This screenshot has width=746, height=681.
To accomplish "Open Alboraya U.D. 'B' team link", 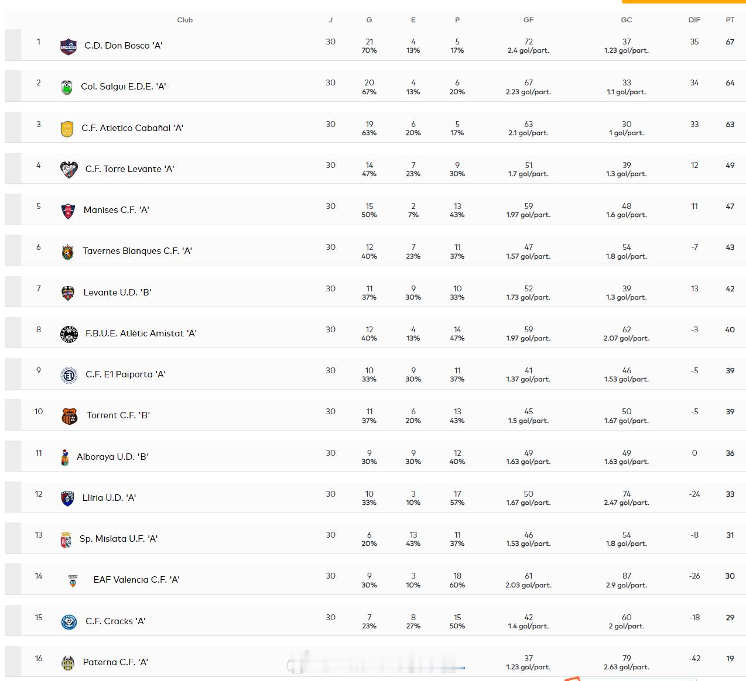I will point(112,457).
